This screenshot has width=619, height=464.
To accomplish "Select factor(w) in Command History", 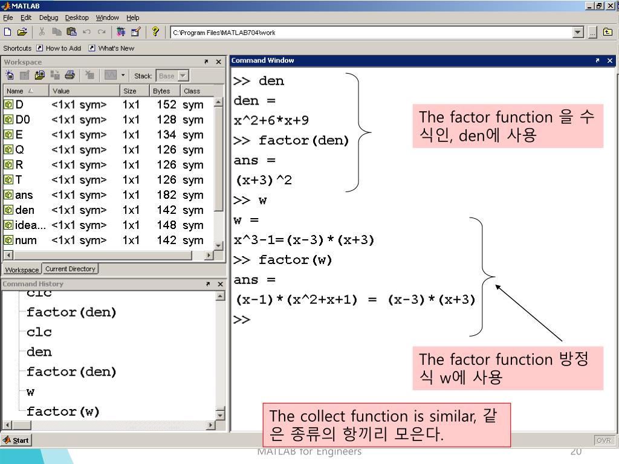I will pos(63,411).
